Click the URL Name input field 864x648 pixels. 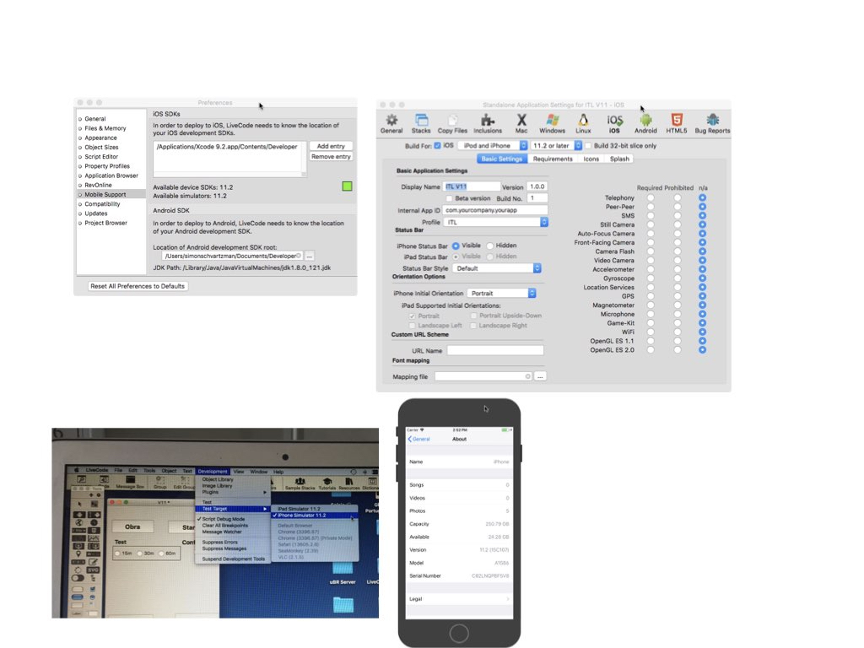pyautogui.click(x=495, y=350)
